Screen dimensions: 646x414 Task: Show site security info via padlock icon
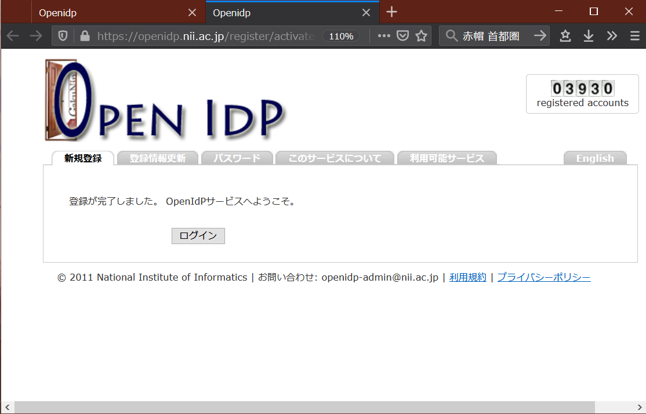click(85, 37)
